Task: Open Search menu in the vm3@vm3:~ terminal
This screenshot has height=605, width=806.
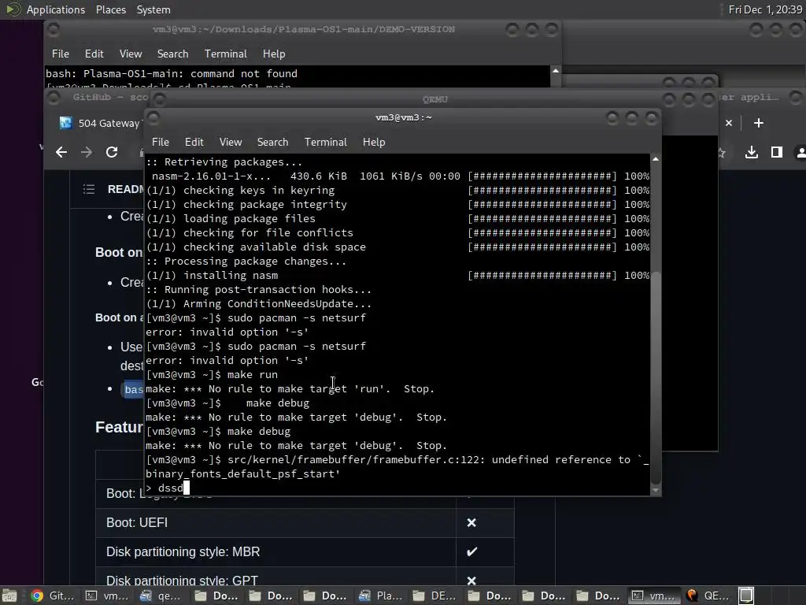Action: pos(272,142)
